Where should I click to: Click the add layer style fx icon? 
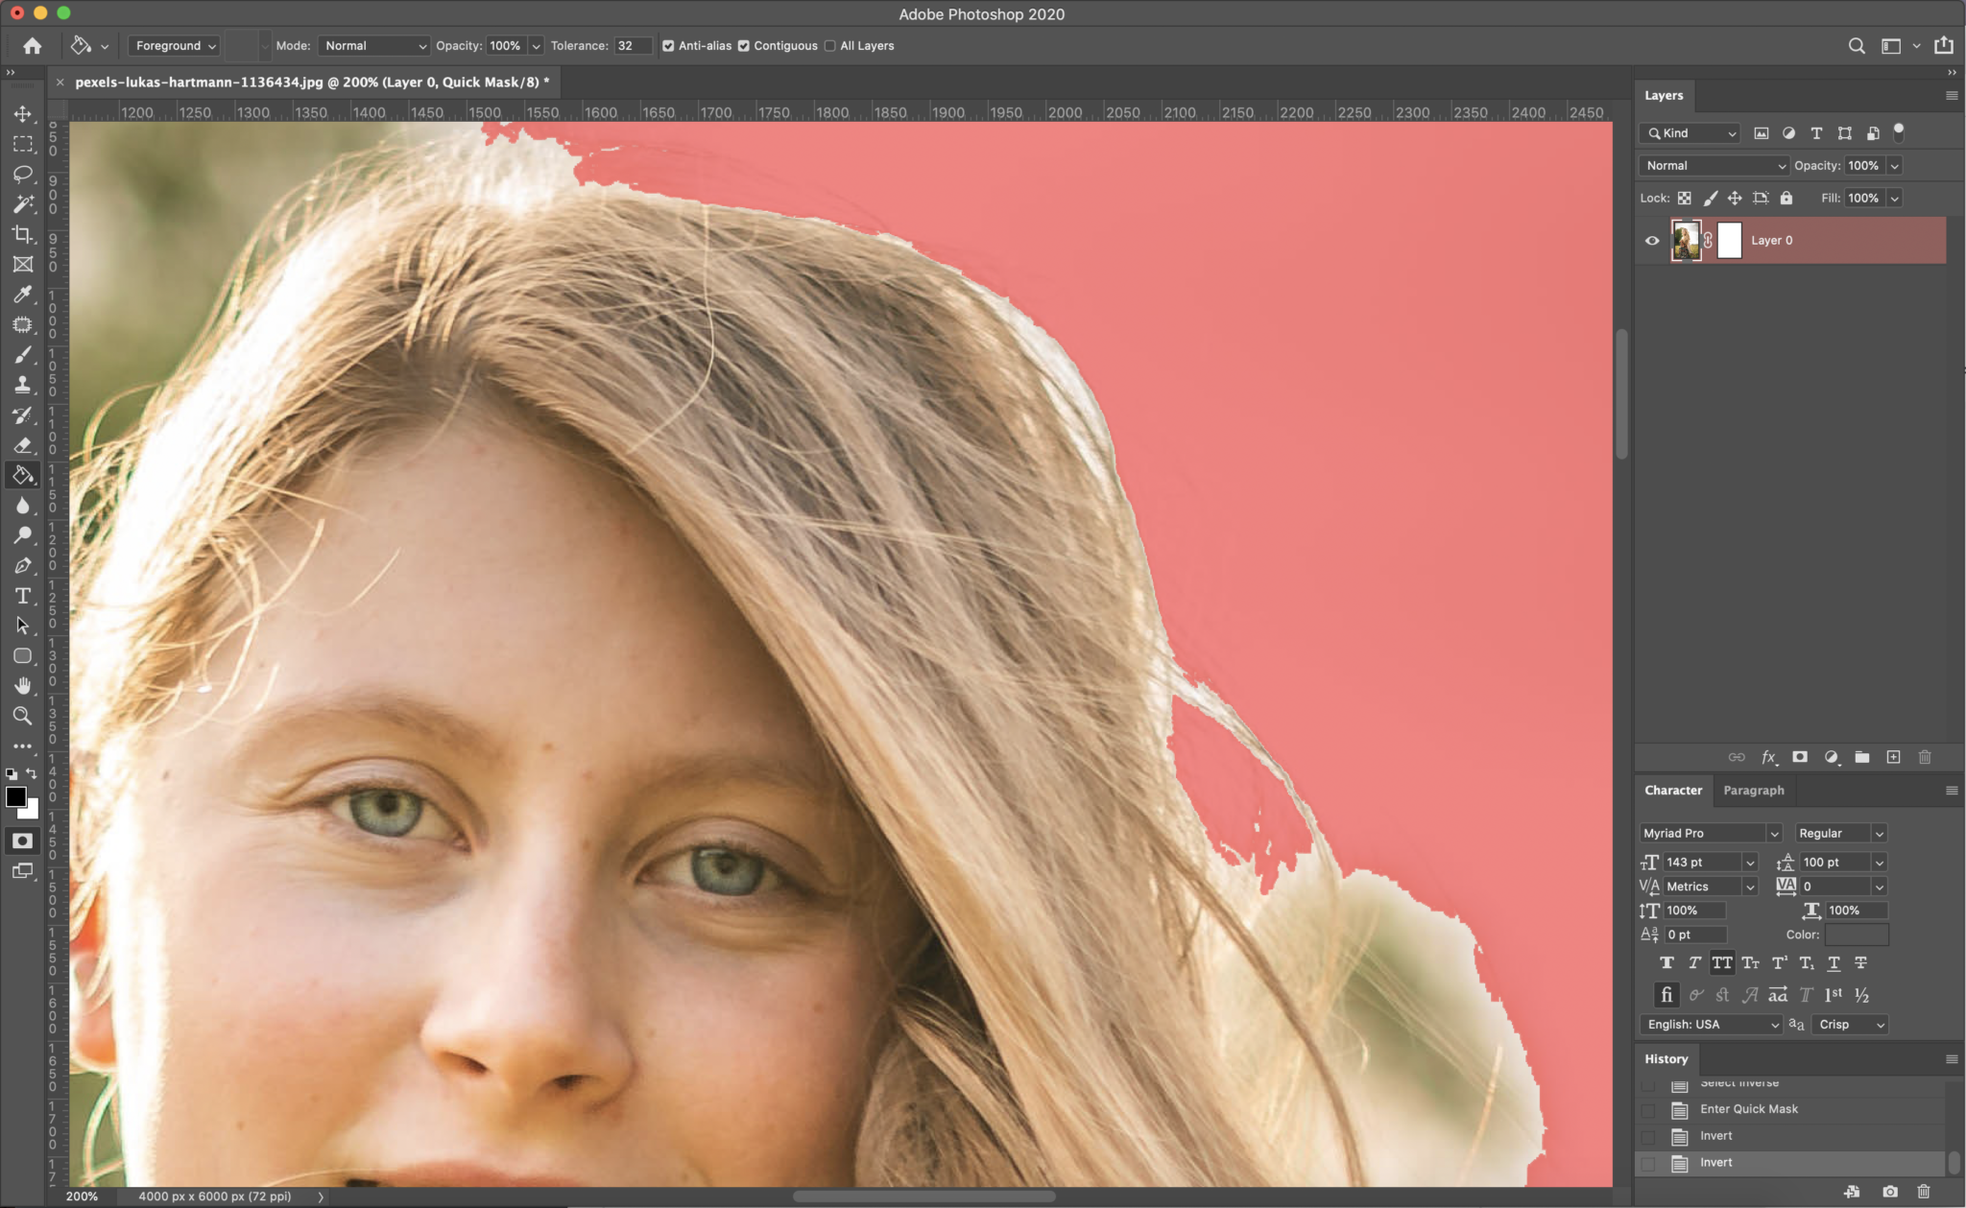point(1767,757)
